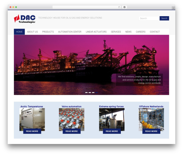This screenshot has width=183, height=155.
Task: Click the blue Search button
Action: [164, 18]
